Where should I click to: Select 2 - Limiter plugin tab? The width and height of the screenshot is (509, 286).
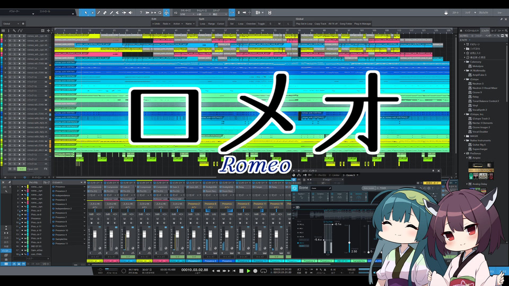(334, 175)
